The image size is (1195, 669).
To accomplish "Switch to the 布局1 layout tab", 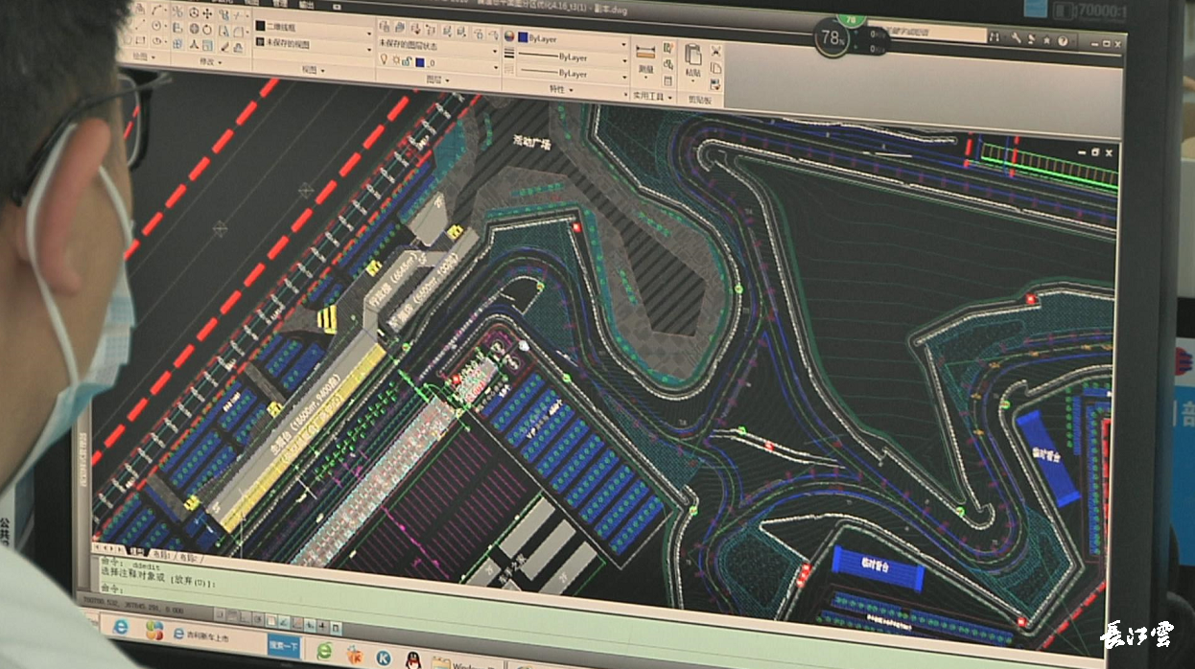I will [x=162, y=554].
